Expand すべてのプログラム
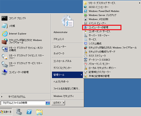Viewport: 141px width, 116px height. pyautogui.click(x=17, y=97)
